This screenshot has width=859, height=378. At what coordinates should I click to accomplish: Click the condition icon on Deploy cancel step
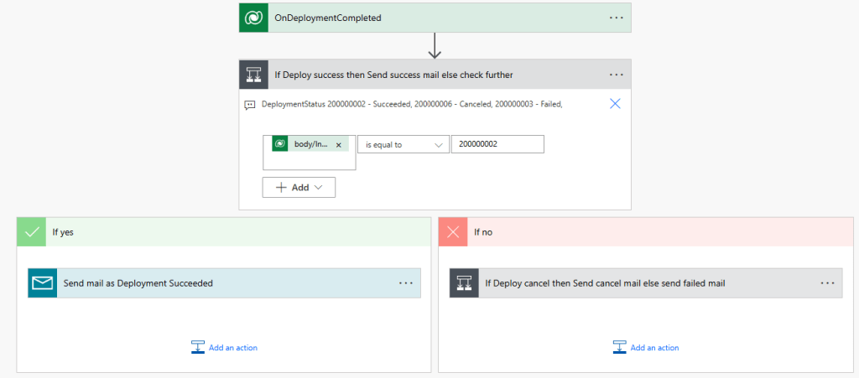tap(464, 283)
